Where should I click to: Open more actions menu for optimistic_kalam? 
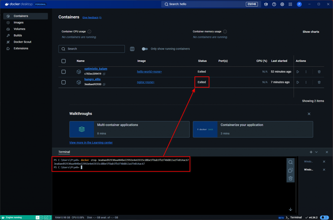(306, 72)
